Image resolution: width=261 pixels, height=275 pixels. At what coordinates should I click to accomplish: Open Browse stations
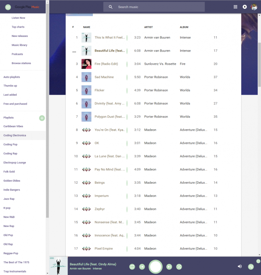(x=21, y=63)
